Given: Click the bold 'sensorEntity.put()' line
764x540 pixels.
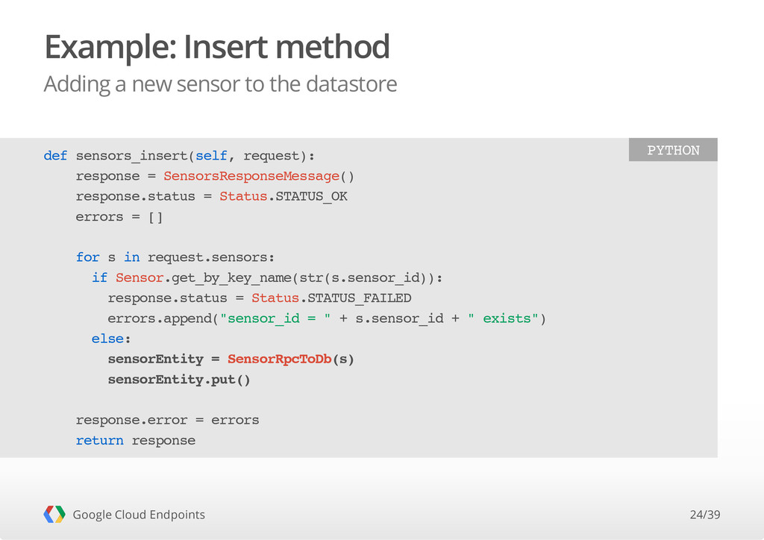Looking at the screenshot, I should click(x=179, y=380).
